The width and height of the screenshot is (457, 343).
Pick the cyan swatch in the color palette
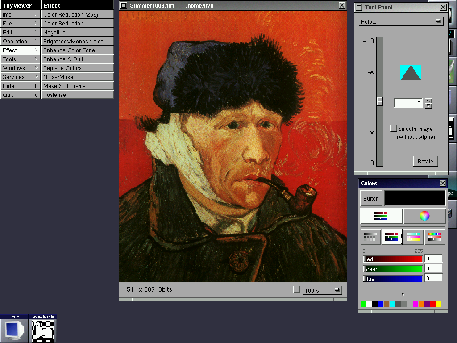[392, 304]
